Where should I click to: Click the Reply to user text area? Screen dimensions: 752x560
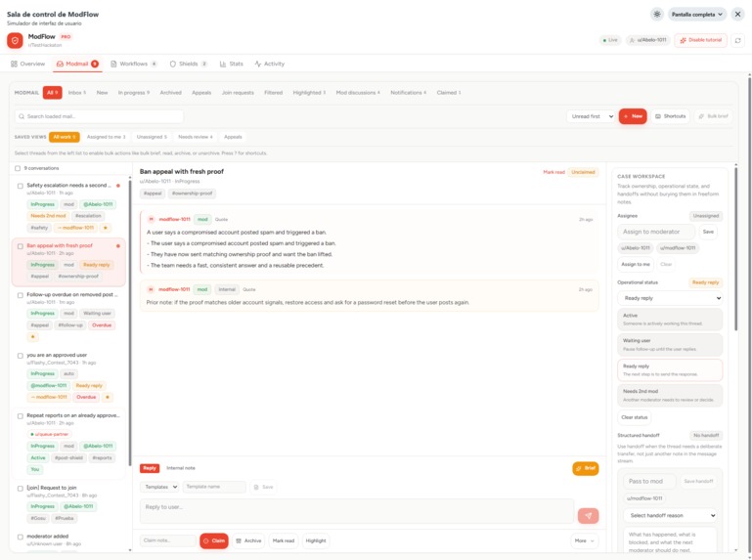[x=357, y=511]
